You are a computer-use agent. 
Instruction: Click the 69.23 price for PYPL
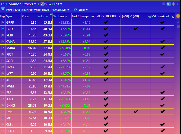point(32,112)
